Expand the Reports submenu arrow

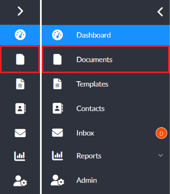click(160, 155)
